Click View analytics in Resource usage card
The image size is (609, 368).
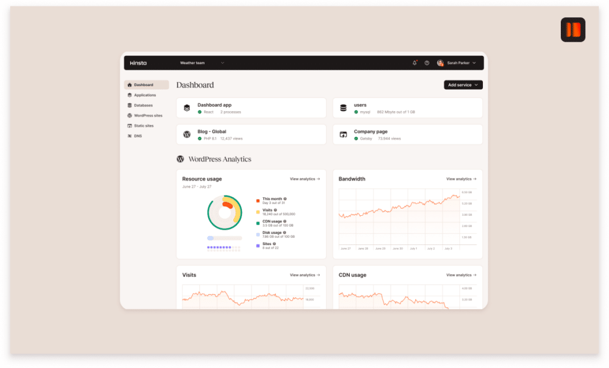tap(304, 178)
